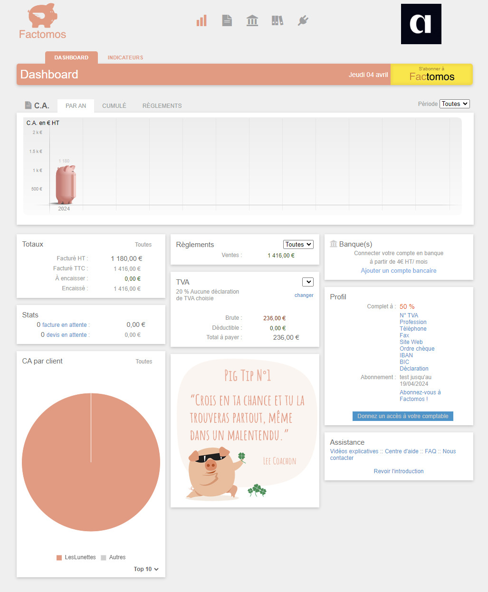The width and height of the screenshot is (488, 592).
Task: Click Donnez un accès à votre comptable
Action: [403, 416]
